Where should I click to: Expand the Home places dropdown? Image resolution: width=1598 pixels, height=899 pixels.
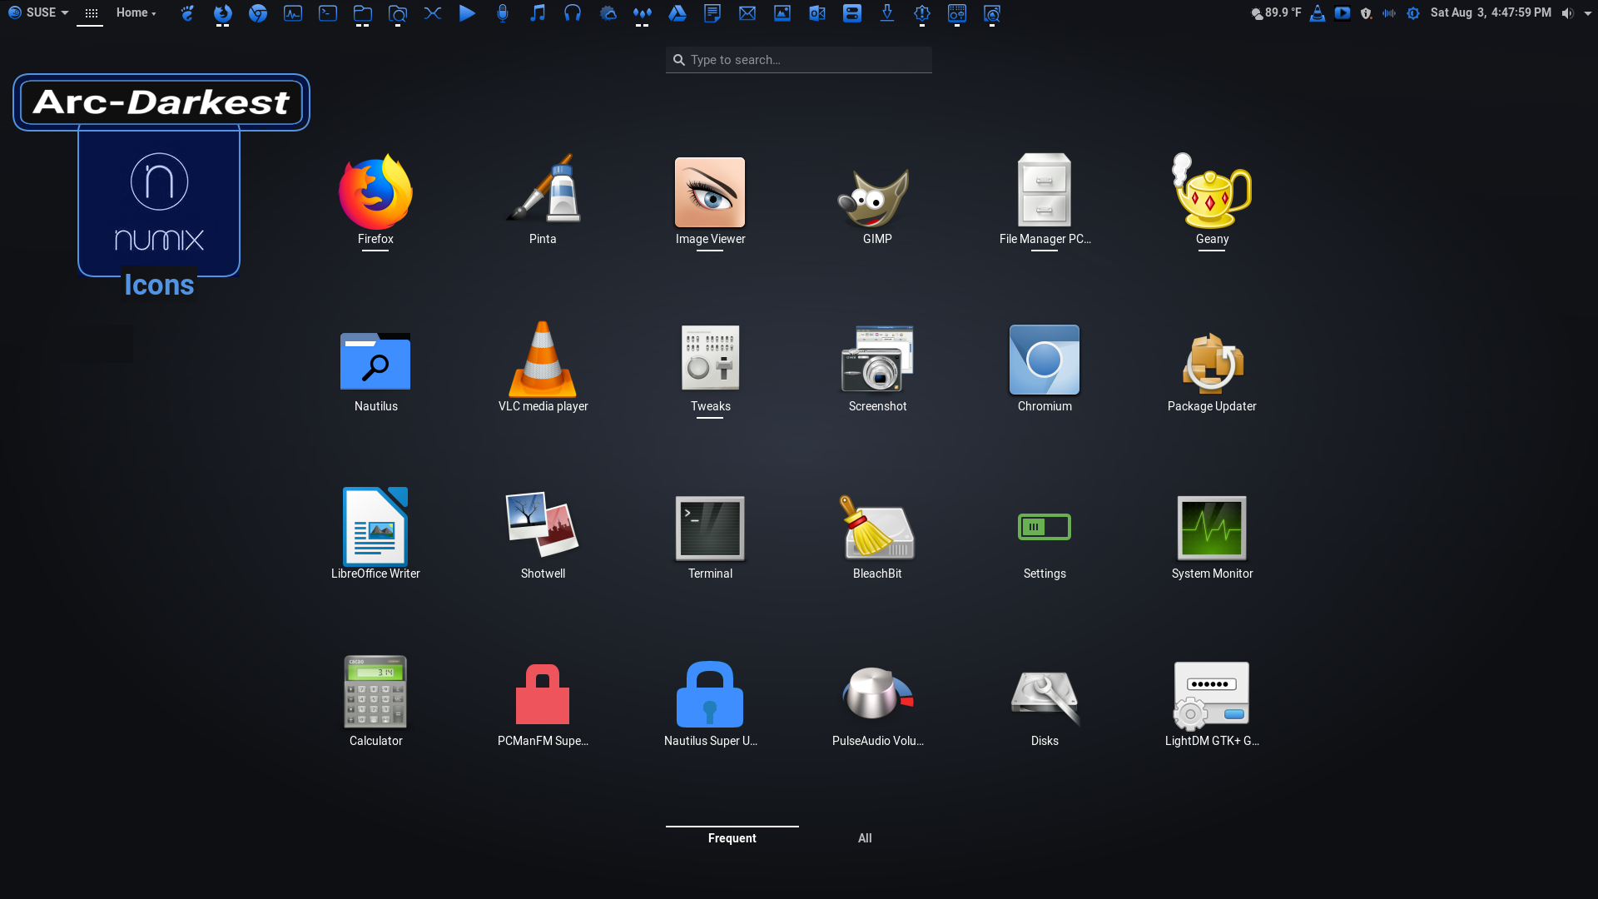[x=136, y=12]
